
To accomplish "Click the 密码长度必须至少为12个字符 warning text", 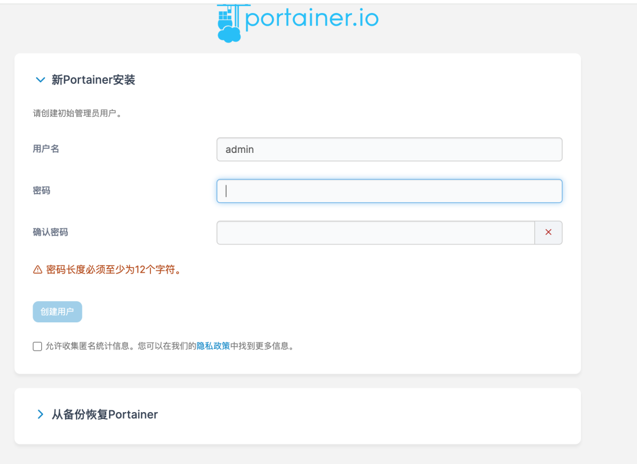I will tap(114, 269).
